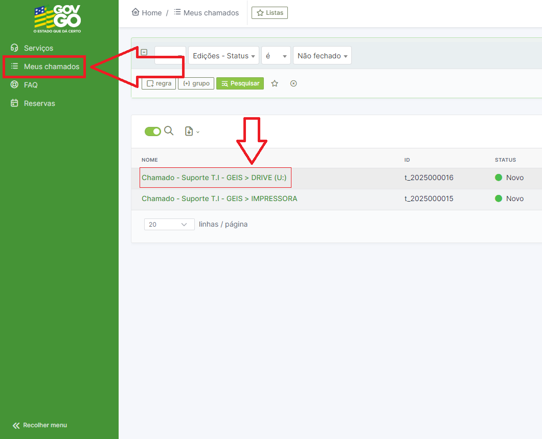The image size is (542, 439).
Task: Open the Listas star button
Action: [269, 13]
